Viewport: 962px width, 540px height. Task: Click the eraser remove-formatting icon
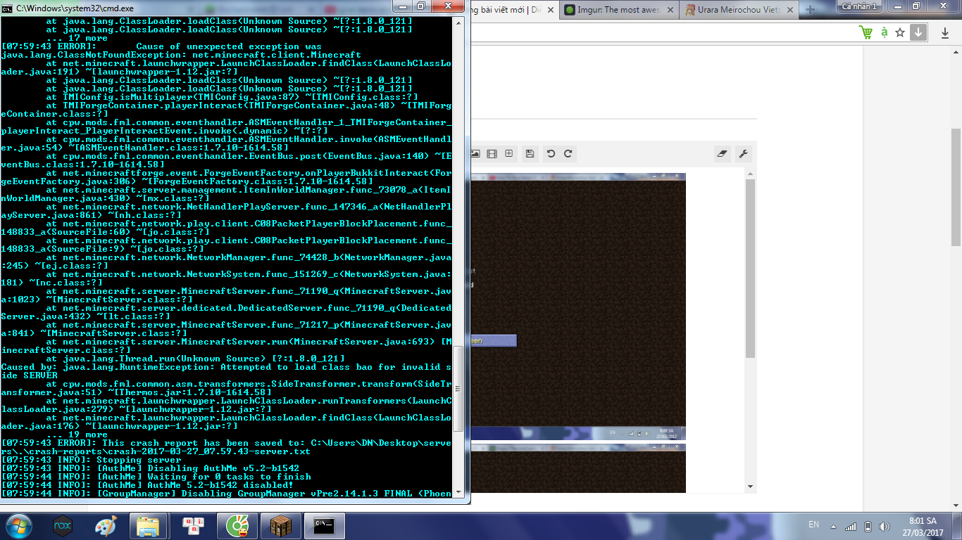722,153
